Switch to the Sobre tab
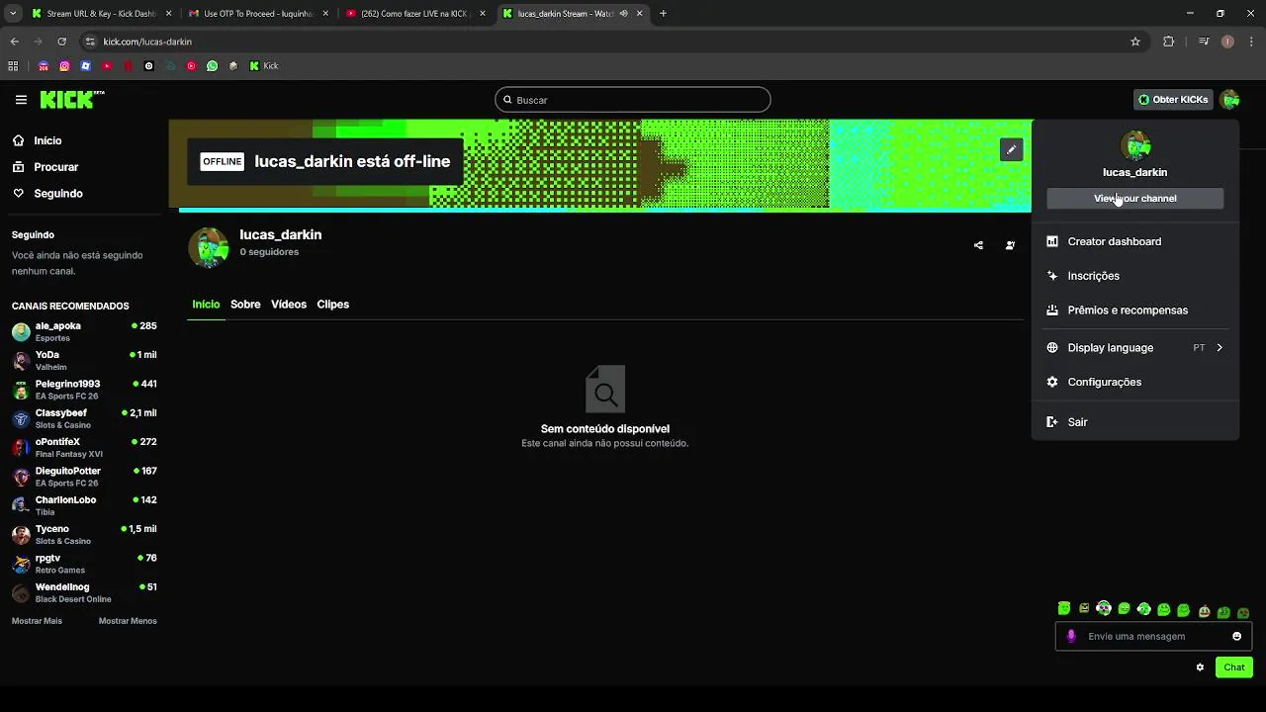Image resolution: width=1266 pixels, height=712 pixels. (x=245, y=305)
